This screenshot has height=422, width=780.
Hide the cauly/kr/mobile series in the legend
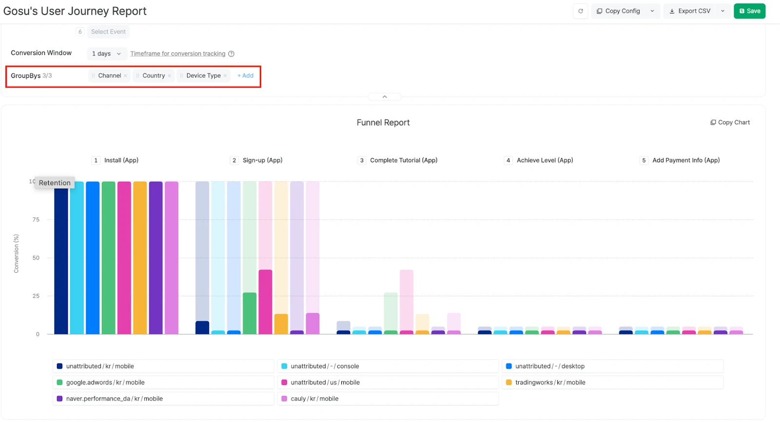314,399
